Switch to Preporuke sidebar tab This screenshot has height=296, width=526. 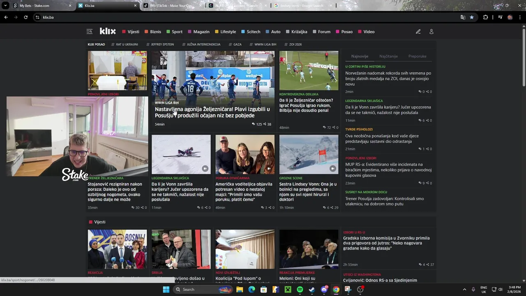click(x=417, y=56)
